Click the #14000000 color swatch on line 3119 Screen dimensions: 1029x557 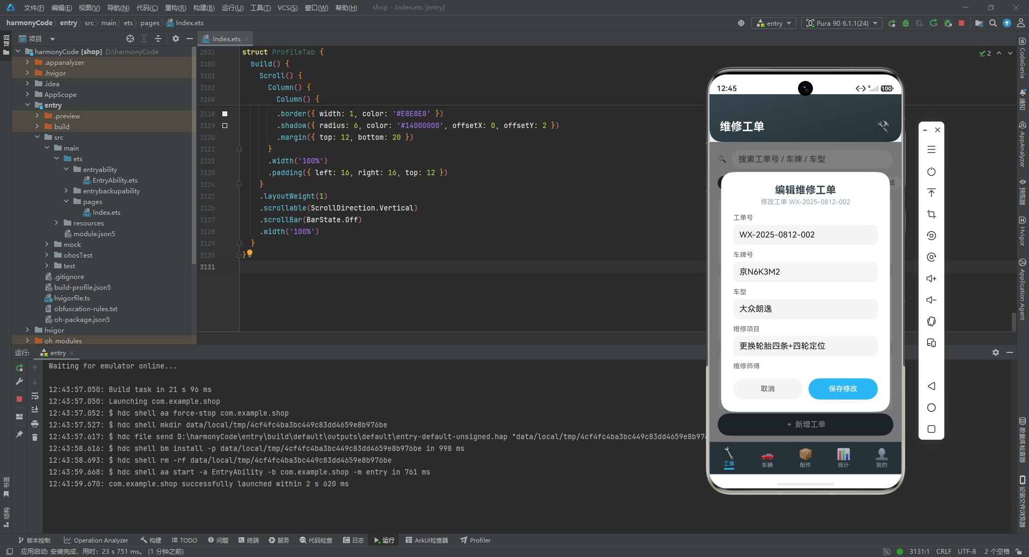point(225,125)
